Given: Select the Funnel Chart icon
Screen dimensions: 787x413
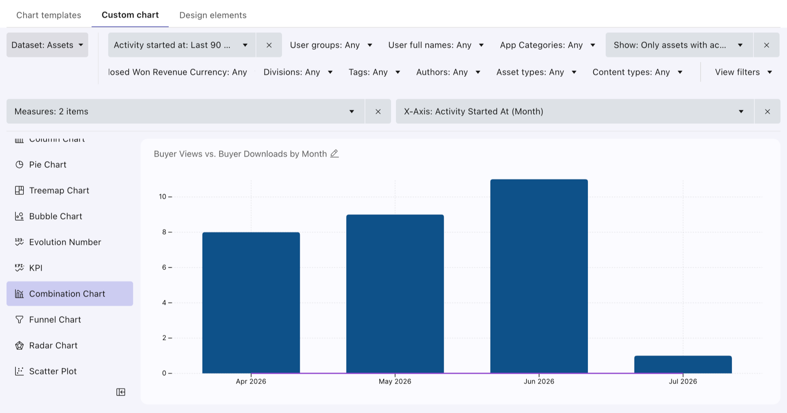Looking at the screenshot, I should 19,319.
